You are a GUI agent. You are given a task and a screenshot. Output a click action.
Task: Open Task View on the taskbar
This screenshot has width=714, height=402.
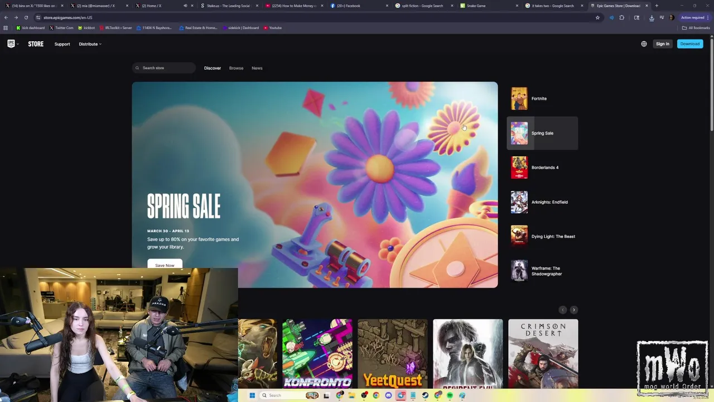(x=326, y=395)
